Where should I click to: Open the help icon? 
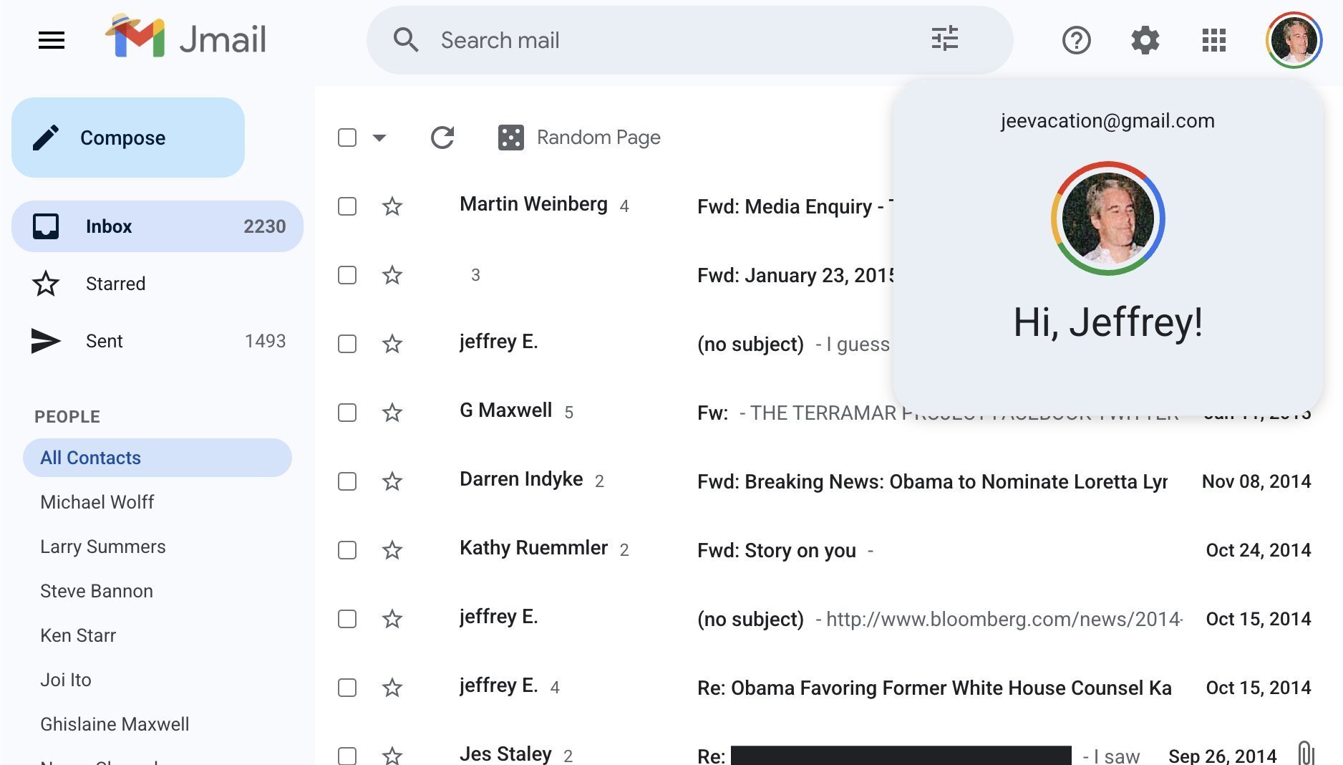pos(1075,40)
